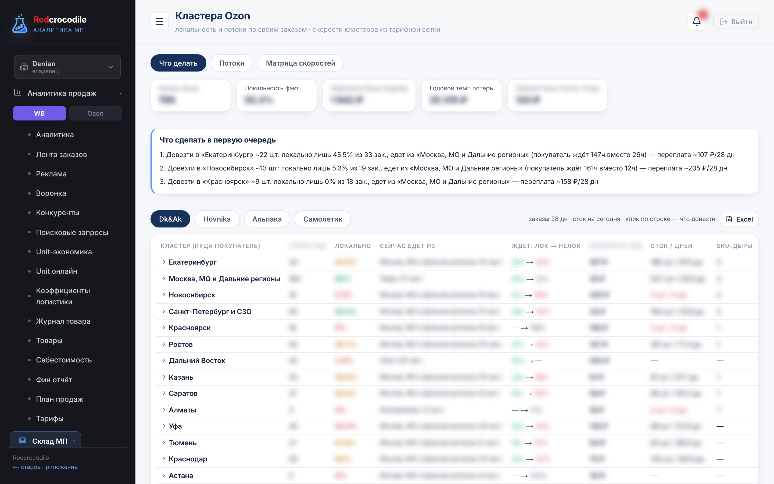This screenshot has width=774, height=484.
Task: Click the hamburger menu icon
Action: pyautogui.click(x=159, y=22)
